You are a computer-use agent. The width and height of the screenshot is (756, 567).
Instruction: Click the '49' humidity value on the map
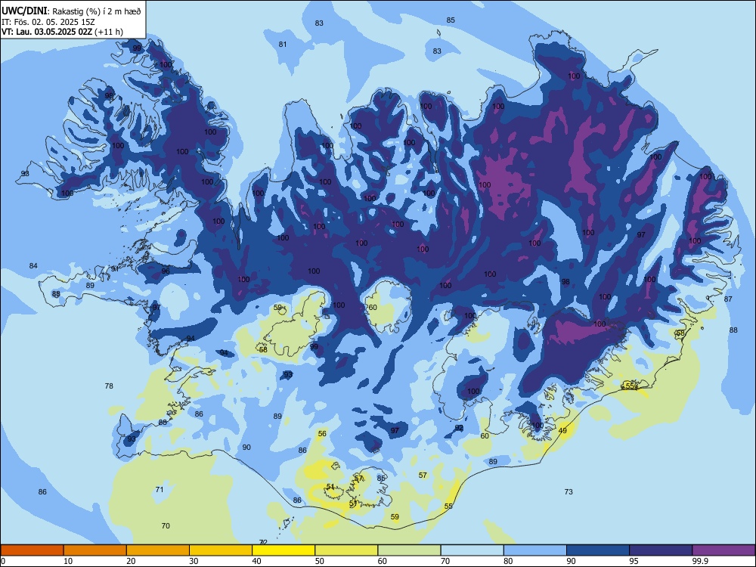tap(562, 431)
